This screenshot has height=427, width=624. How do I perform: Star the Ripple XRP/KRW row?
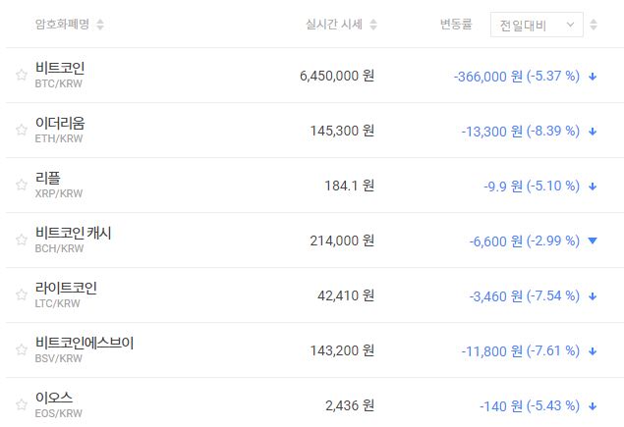click(22, 186)
